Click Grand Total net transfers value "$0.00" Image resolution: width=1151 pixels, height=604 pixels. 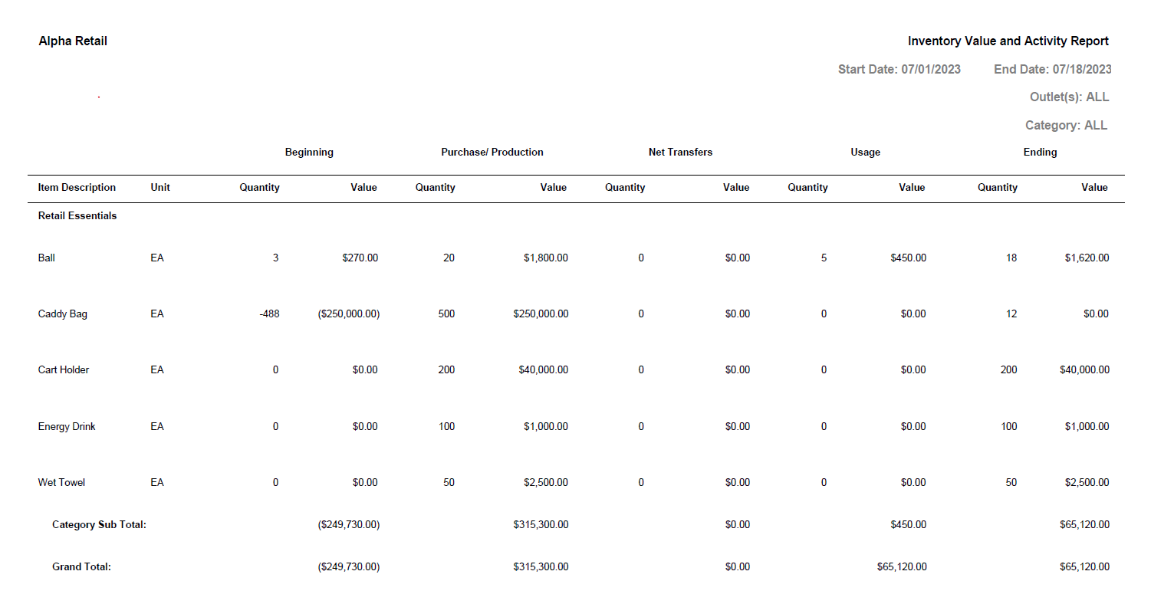pos(738,567)
